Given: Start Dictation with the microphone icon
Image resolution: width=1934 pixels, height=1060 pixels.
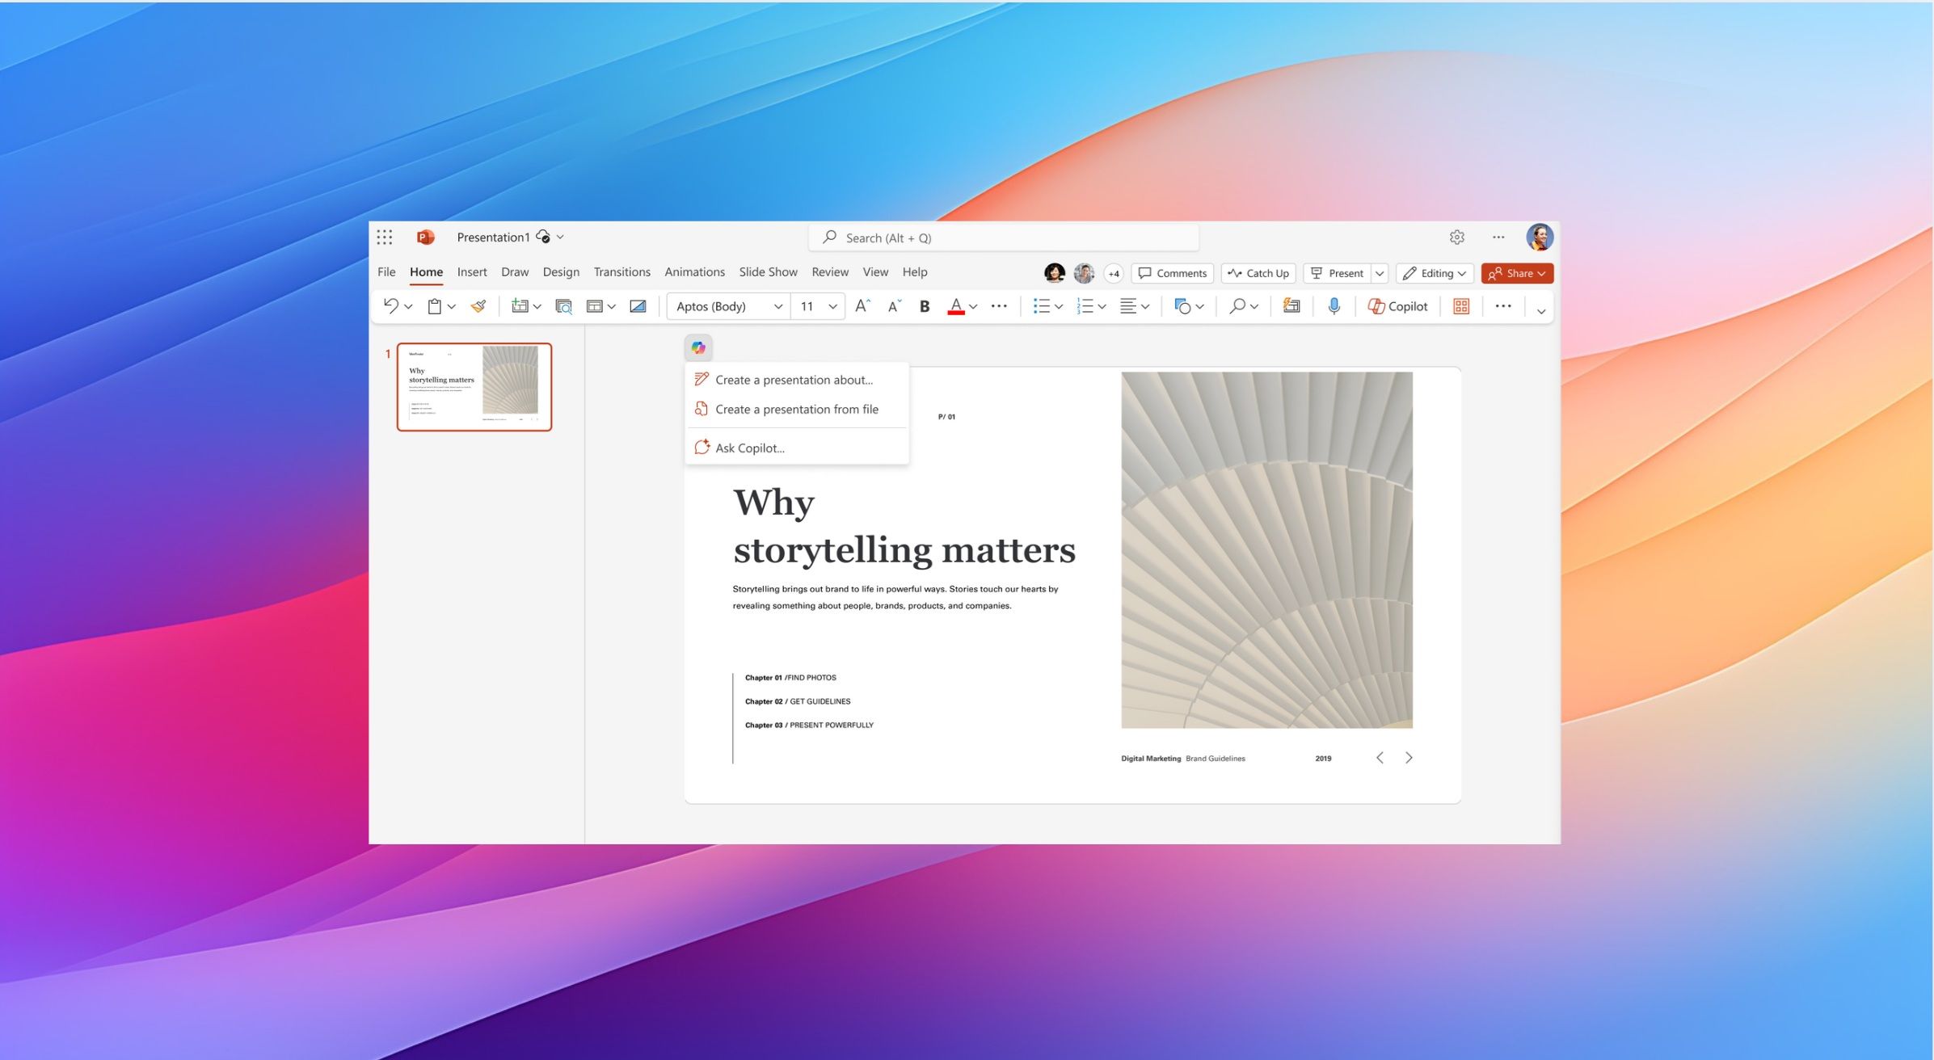Looking at the screenshot, I should tap(1334, 305).
